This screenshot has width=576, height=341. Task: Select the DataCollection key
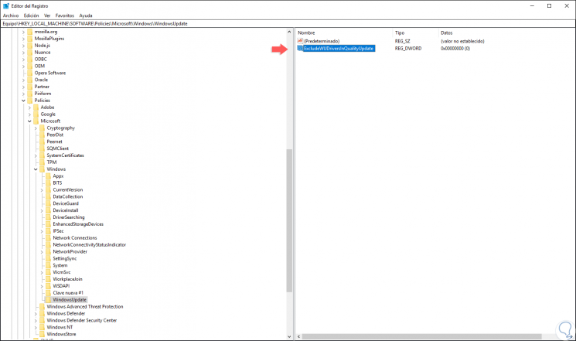coord(67,196)
